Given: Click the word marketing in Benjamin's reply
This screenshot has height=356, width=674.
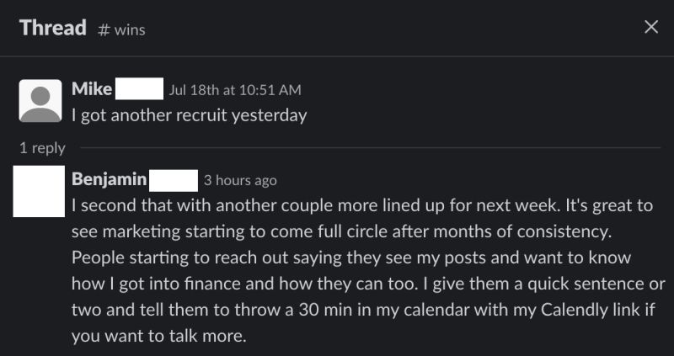Looking at the screenshot, I should coord(148,231).
